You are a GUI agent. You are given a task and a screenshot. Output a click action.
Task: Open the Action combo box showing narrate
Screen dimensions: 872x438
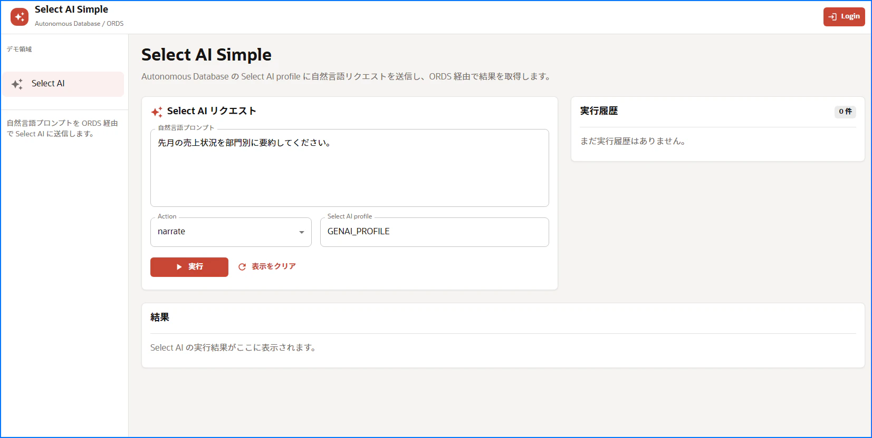(x=231, y=232)
